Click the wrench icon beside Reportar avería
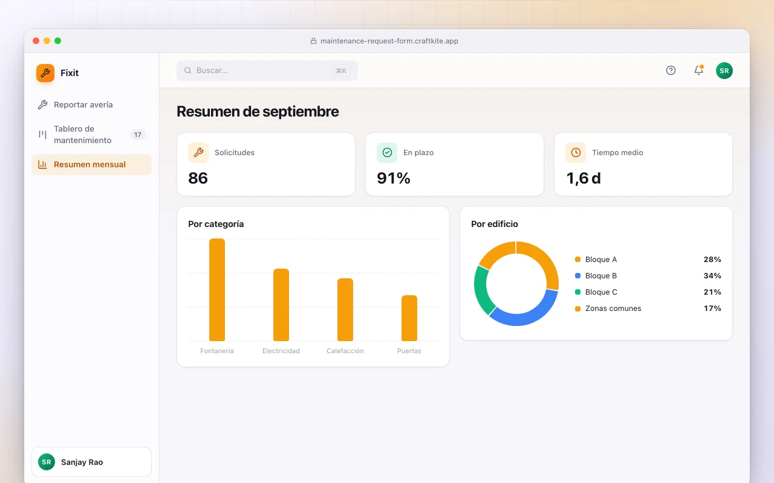 pos(42,104)
